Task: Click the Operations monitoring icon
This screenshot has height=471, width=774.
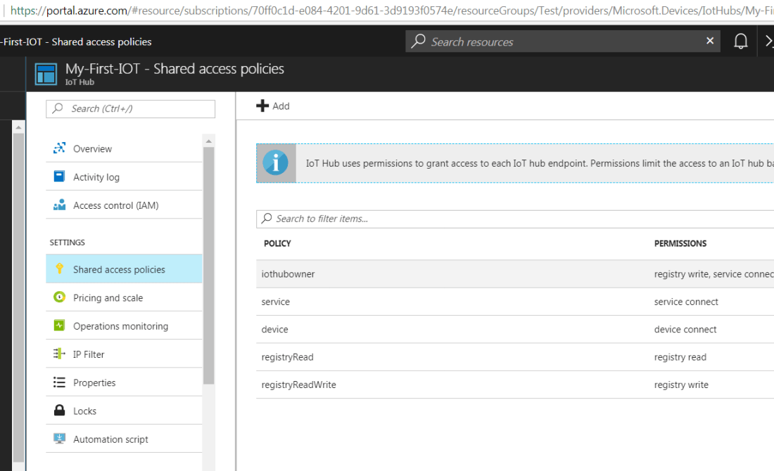Action: (60, 326)
